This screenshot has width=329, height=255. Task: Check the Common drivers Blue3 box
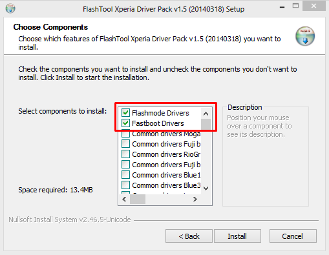[x=125, y=185]
